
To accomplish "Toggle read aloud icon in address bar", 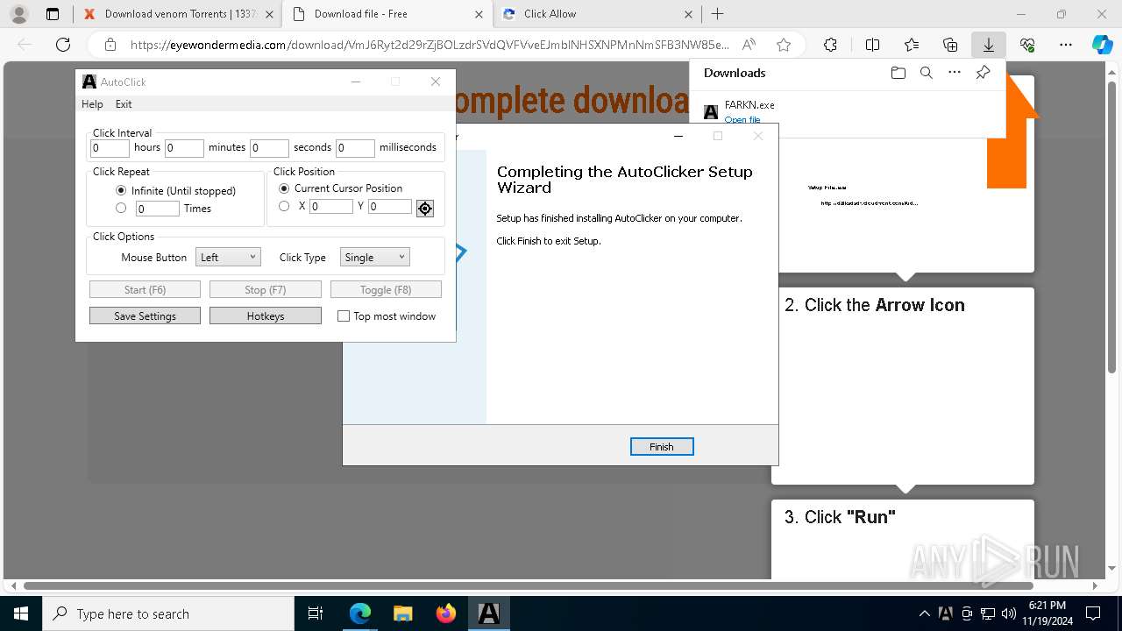I will click(749, 45).
